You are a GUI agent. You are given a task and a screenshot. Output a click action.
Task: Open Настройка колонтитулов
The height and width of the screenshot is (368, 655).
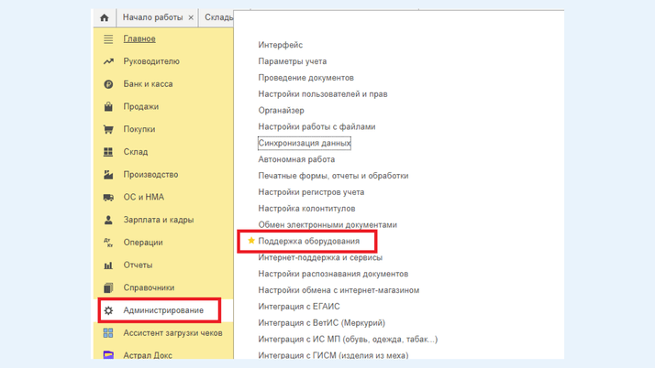pos(306,209)
